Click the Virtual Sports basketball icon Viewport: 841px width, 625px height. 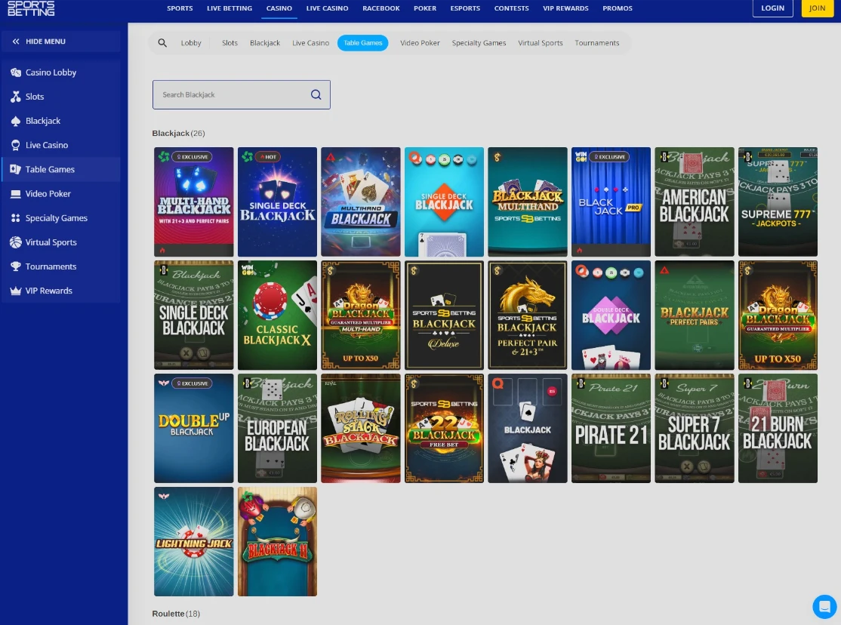coord(16,242)
